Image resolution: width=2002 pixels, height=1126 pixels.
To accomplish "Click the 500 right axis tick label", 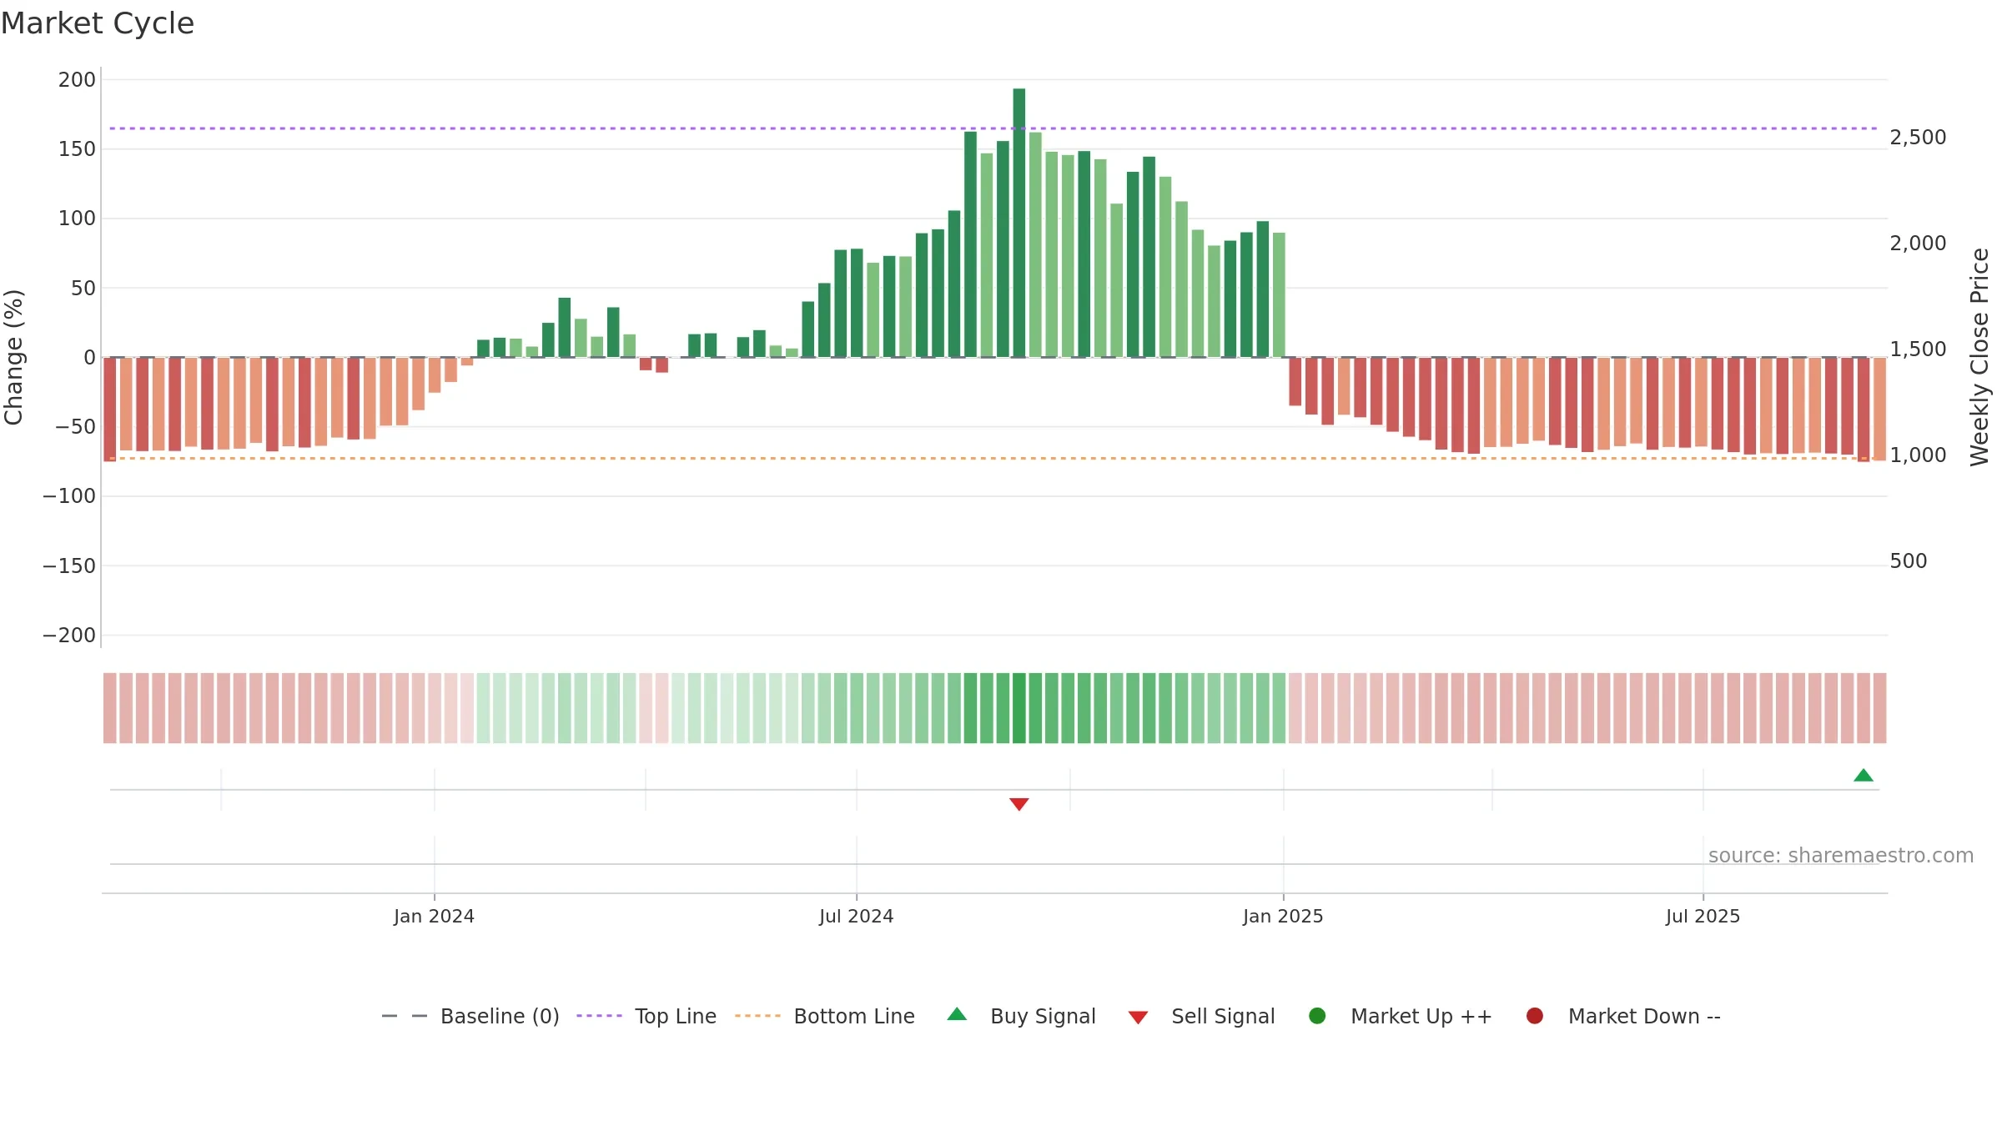I will point(1909,561).
